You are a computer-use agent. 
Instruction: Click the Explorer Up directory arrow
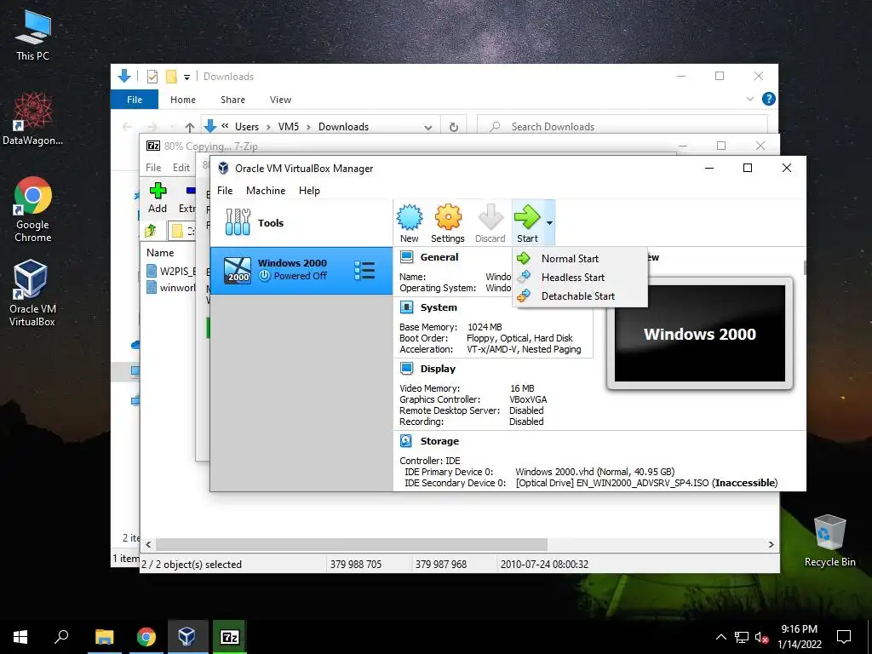(189, 128)
